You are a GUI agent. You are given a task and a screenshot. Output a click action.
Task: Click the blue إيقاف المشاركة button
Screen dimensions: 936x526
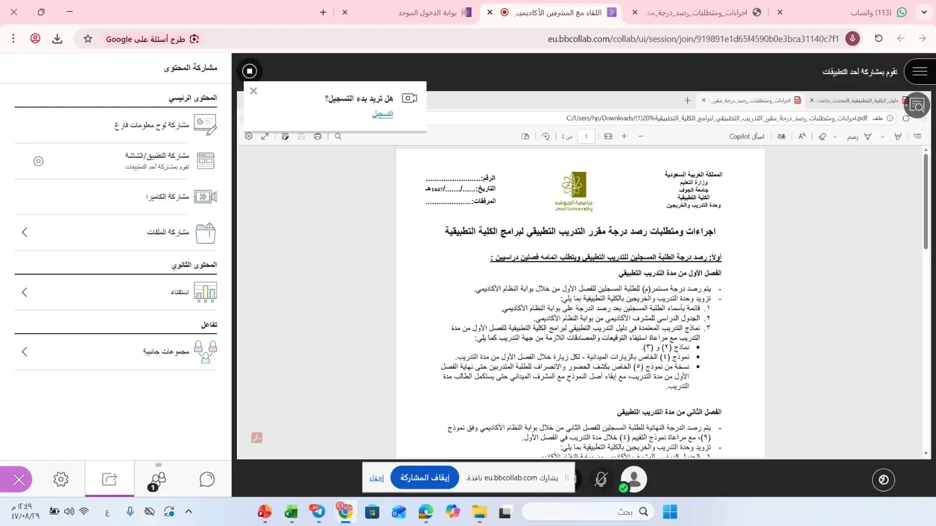(425, 477)
